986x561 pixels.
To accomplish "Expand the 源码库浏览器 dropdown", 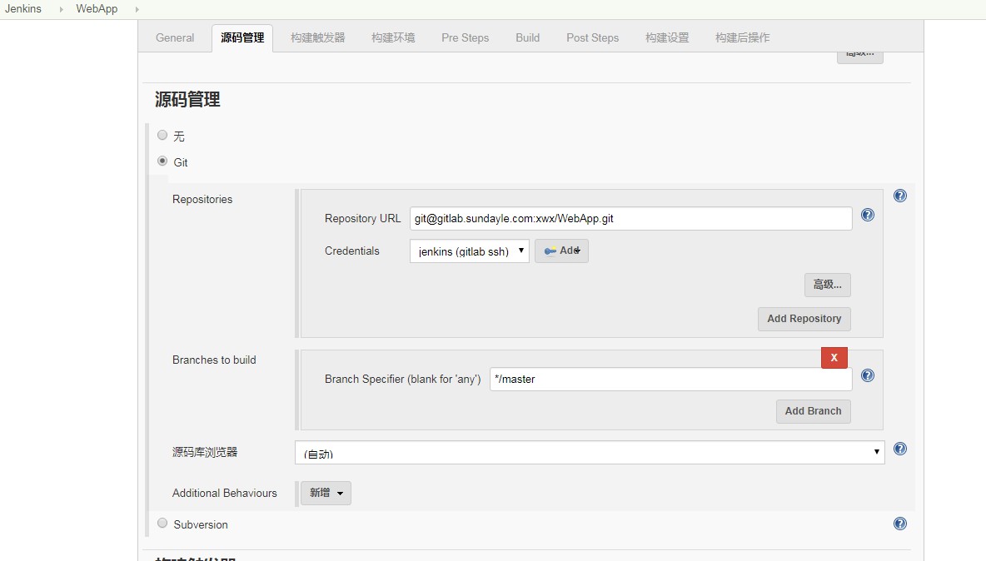I will [x=589, y=452].
